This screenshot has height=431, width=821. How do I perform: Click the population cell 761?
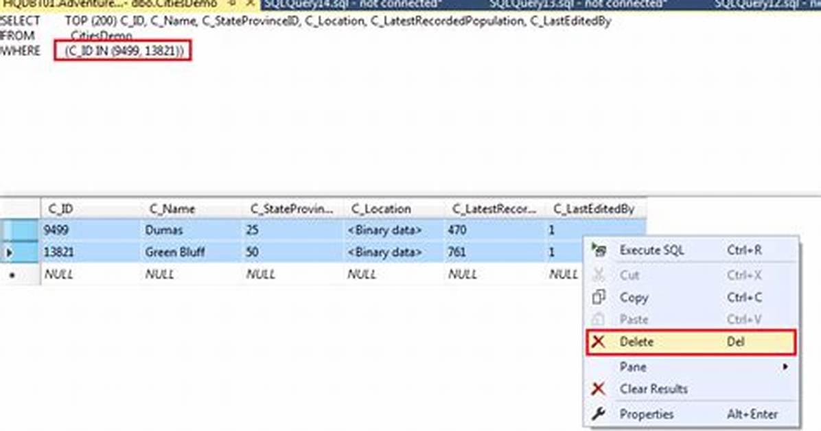[x=495, y=252]
